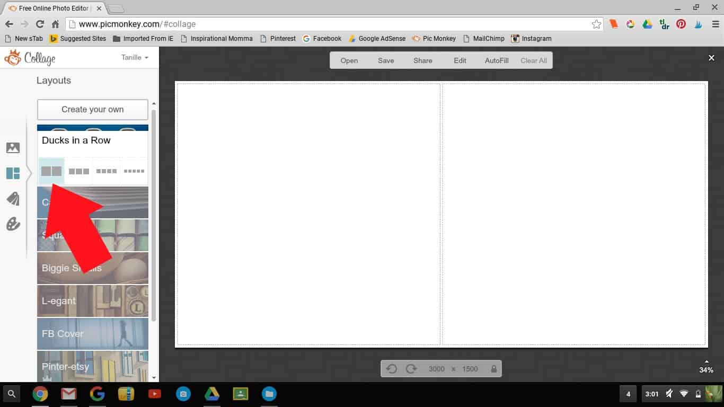This screenshot has width=724, height=407.
Task: Click the Create your own button
Action: point(93,110)
